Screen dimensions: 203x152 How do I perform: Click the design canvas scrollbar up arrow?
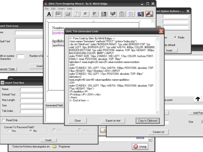tap(153, 21)
